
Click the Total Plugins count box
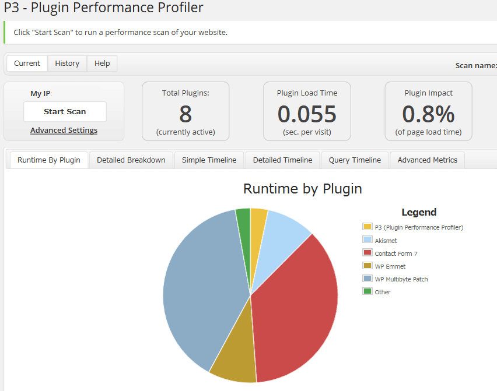185,111
